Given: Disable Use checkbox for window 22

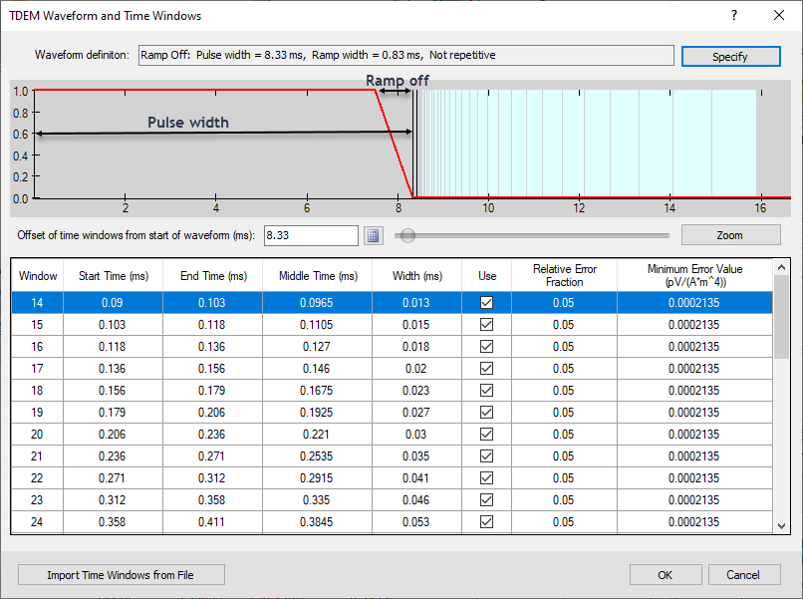Looking at the screenshot, I should 486,478.
